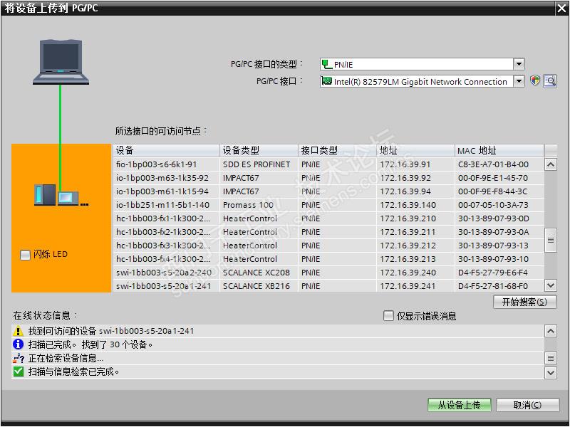Open the PG/PC 接口 dropdown arrow

519,81
